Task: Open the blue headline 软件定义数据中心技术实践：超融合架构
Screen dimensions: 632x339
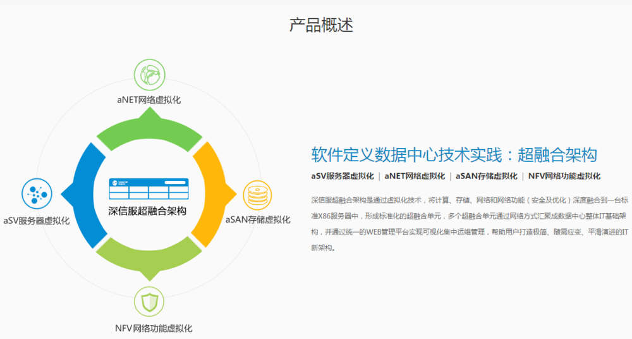Action: [454, 154]
